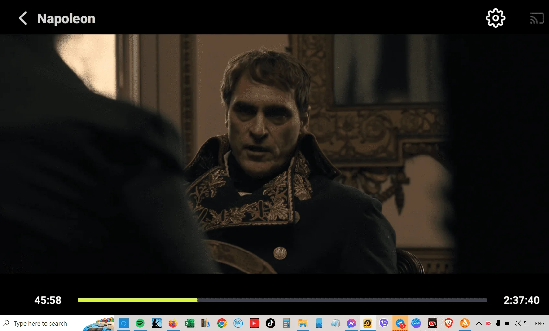Screen dimensions: 549x331
Task: Click the beach search highlight image
Action: tap(98, 324)
